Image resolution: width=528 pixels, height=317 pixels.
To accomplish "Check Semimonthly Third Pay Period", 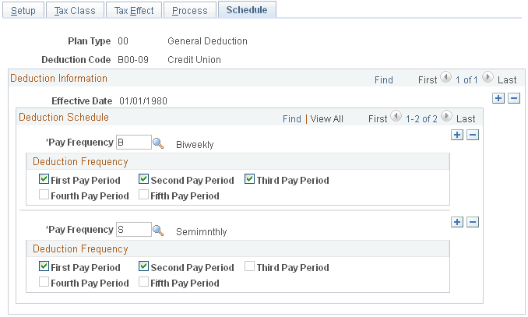I will [x=249, y=266].
